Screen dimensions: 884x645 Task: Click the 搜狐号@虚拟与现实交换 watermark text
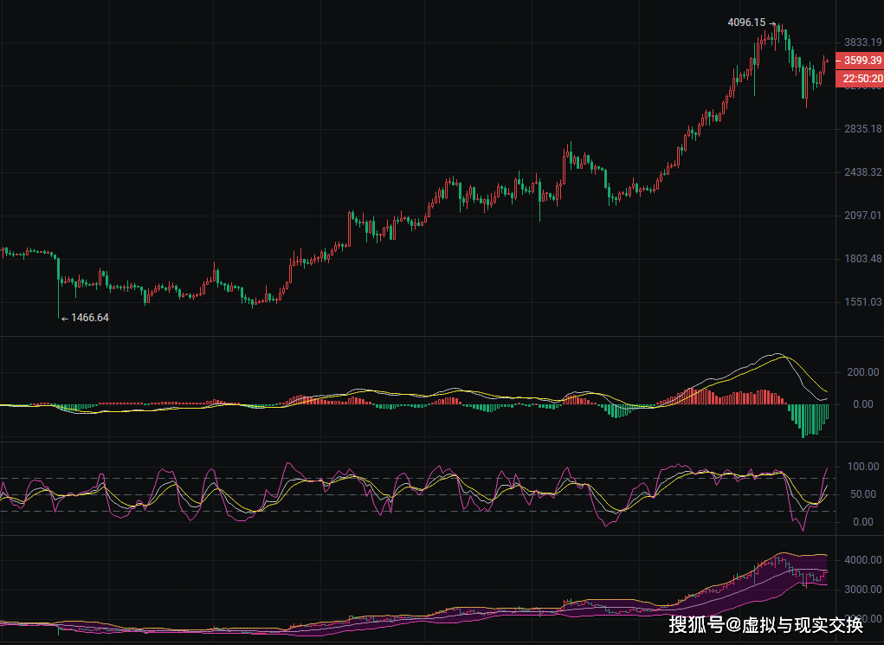pos(765,623)
